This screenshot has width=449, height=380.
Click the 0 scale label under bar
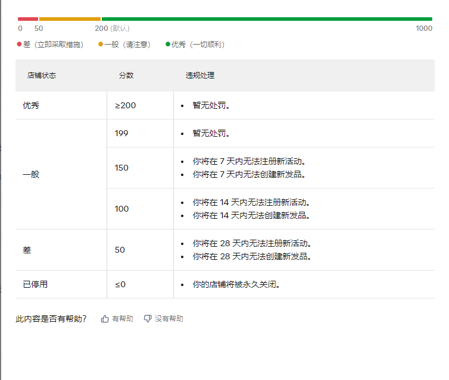pyautogui.click(x=20, y=29)
